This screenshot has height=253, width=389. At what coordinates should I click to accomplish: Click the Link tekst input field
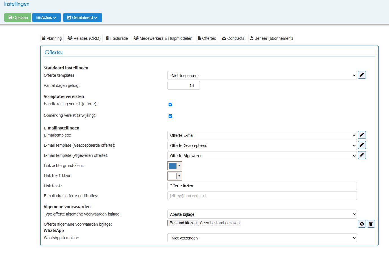[262, 186]
